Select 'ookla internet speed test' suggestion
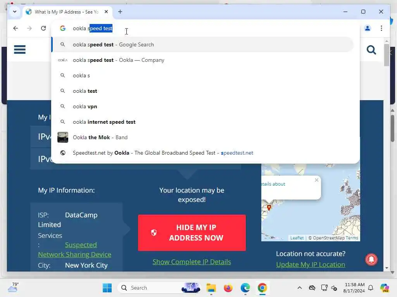 (202, 122)
